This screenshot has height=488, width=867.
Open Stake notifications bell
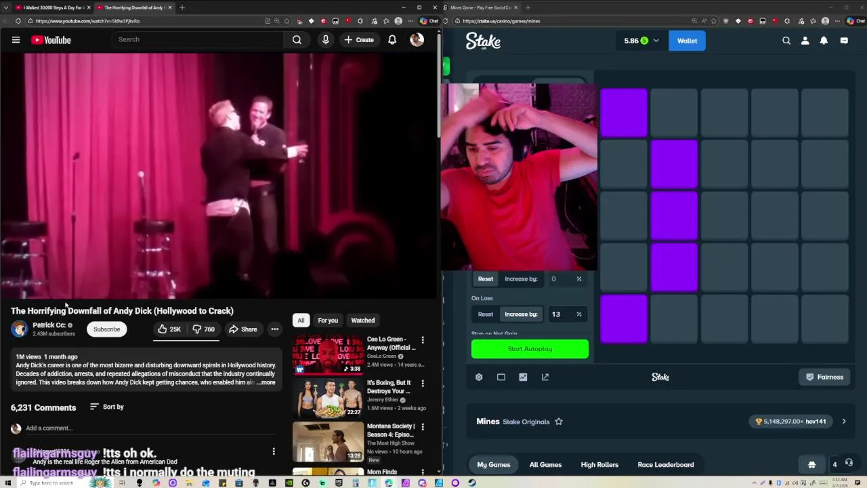click(824, 41)
